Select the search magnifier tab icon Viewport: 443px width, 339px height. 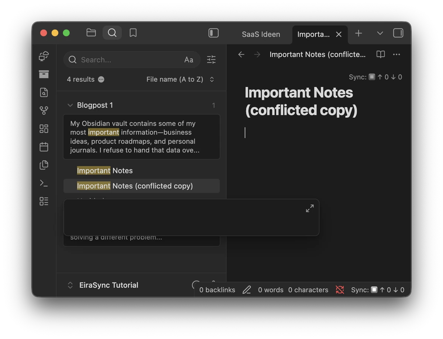112,33
